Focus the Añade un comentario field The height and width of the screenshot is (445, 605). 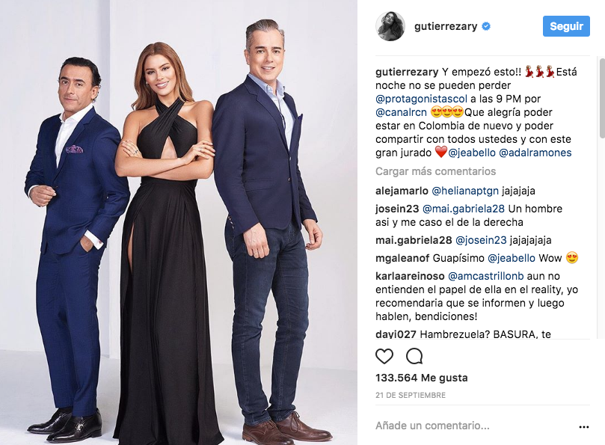pos(474,426)
